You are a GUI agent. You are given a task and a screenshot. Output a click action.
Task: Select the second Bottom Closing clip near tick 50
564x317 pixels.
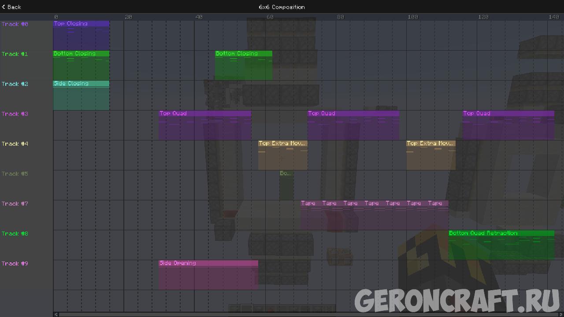coord(244,65)
